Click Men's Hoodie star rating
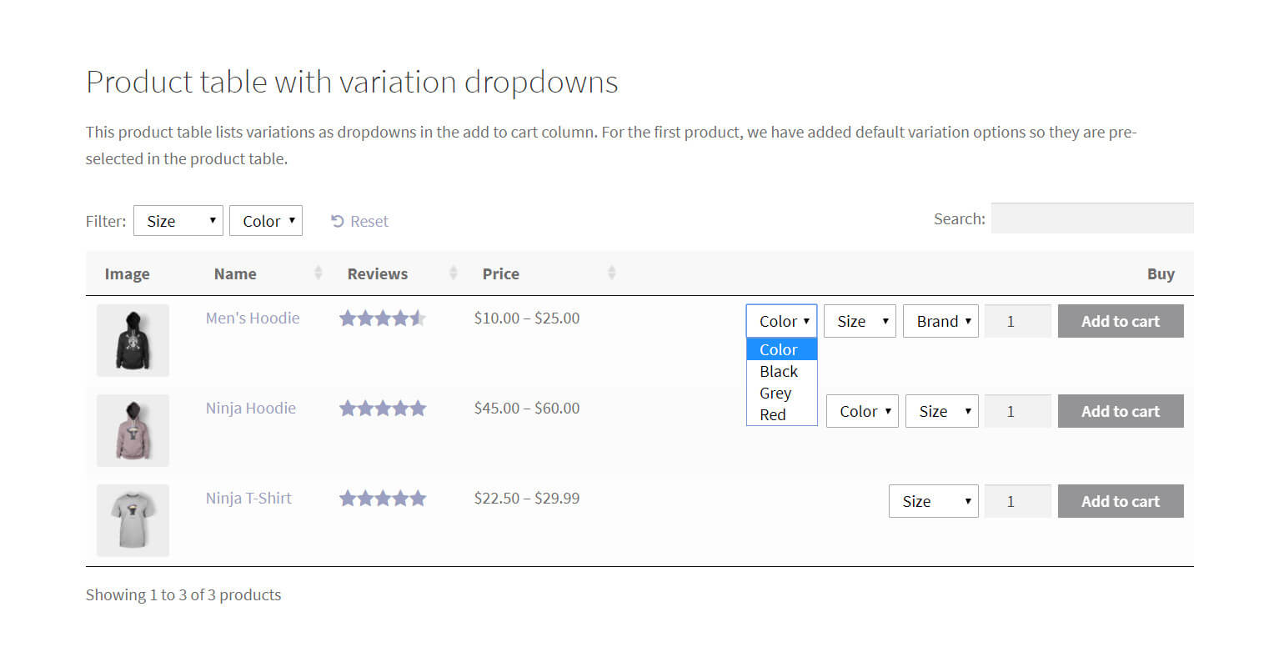Screen dimensions: 1284x667 coord(382,318)
